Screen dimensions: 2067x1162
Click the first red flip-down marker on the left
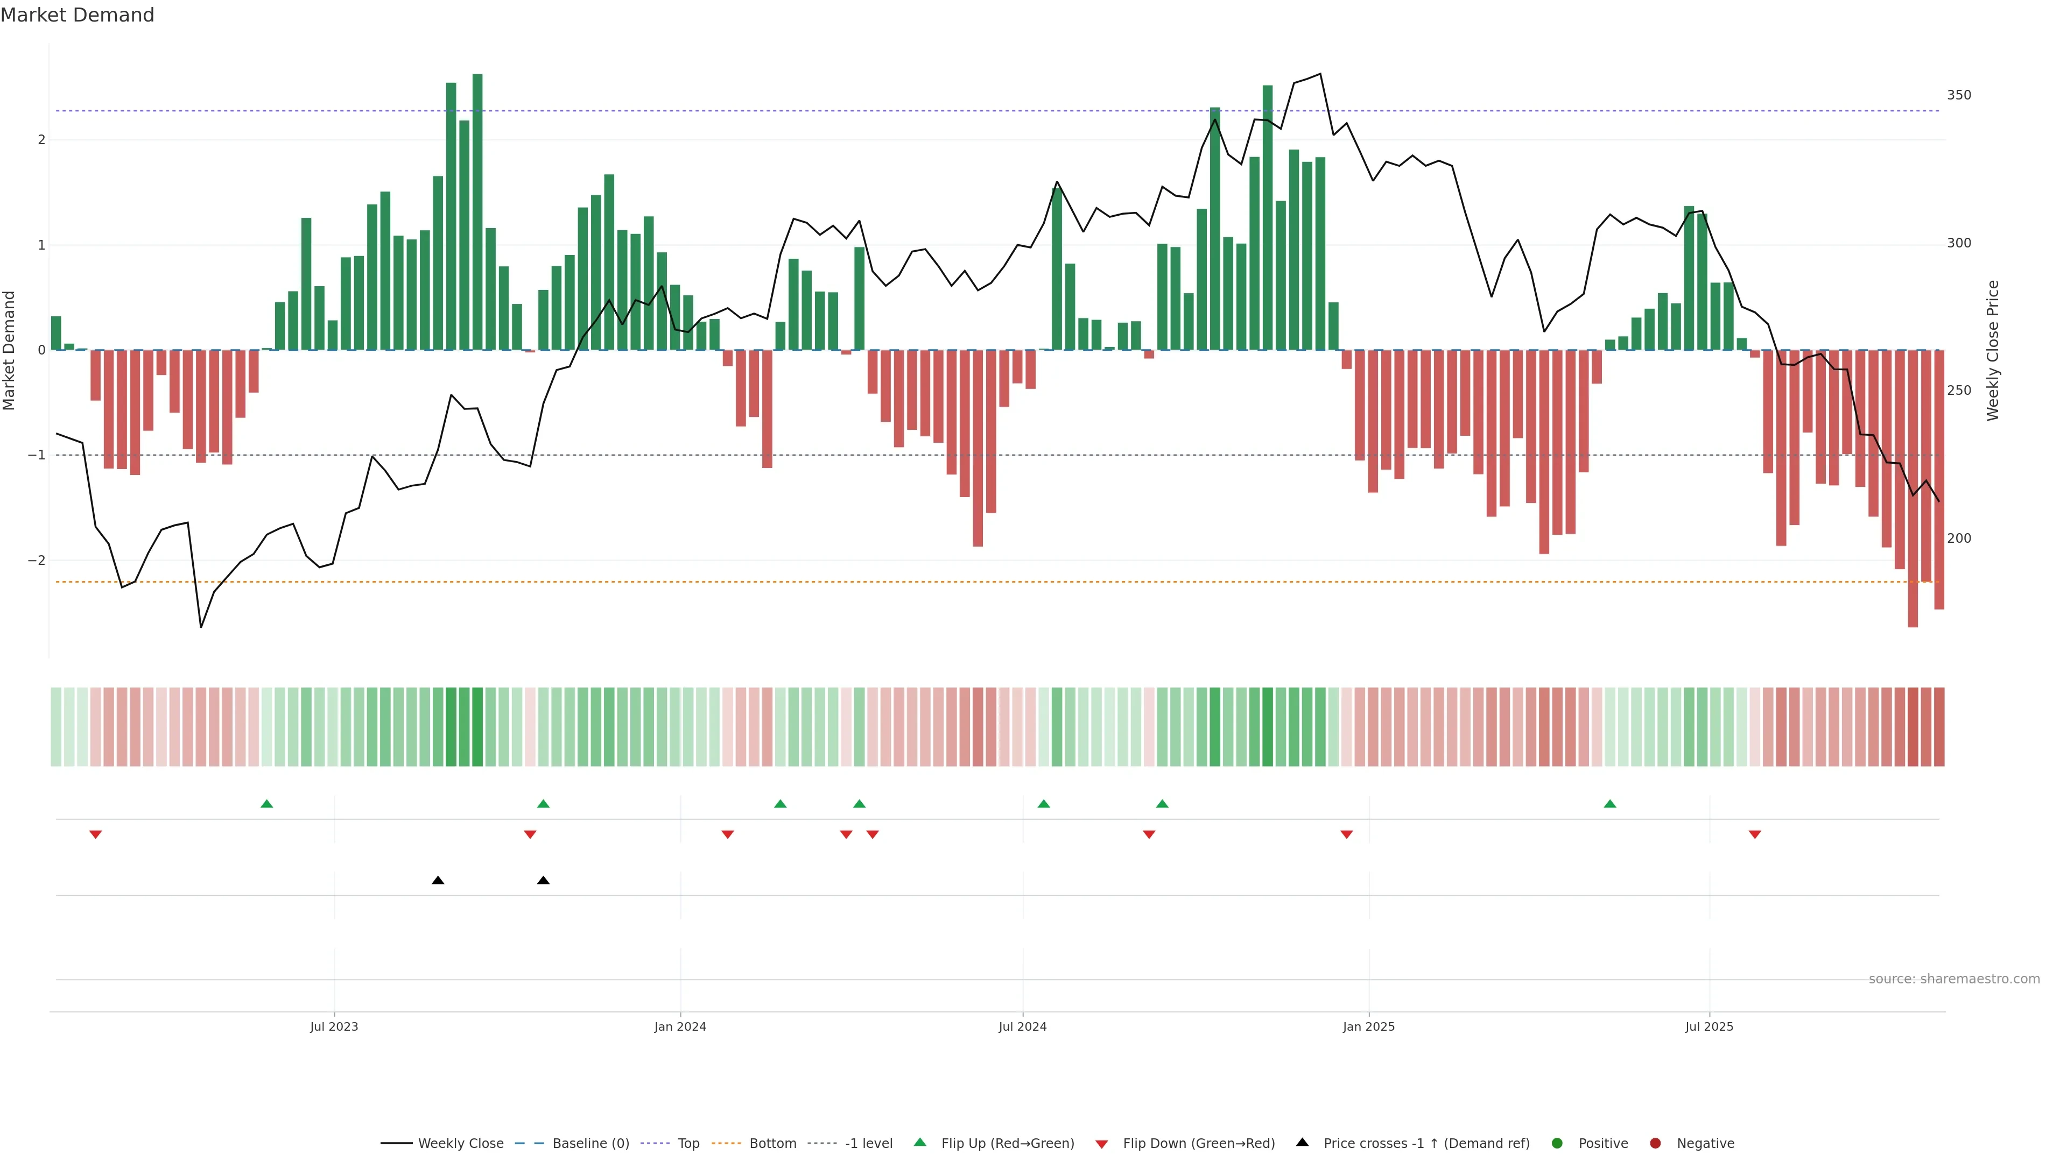[x=95, y=835]
